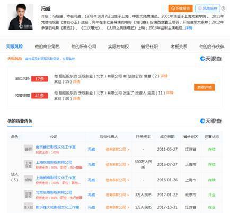Open 详情 link ending the introduction text

pyautogui.click(x=189, y=28)
